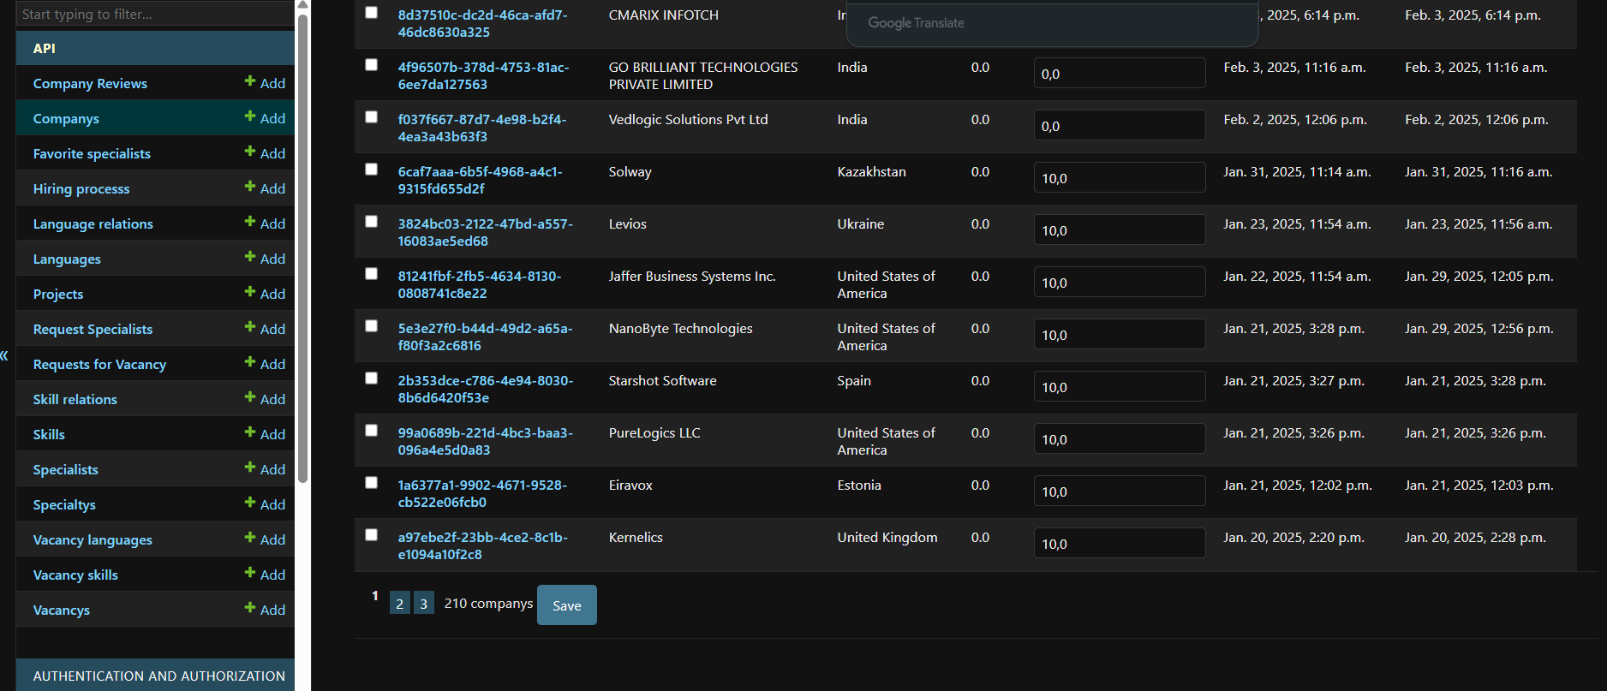Click the Add plus icon next to Companys
The width and height of the screenshot is (1607, 691).
[x=250, y=116]
